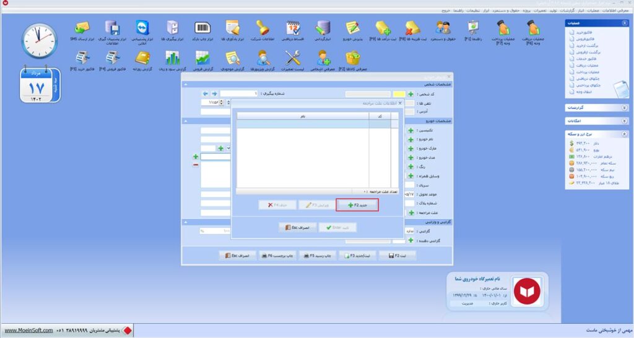Screen dimensions: 634x338
Task: Collapse the عملیات sidebar panel
Action: click(624, 24)
